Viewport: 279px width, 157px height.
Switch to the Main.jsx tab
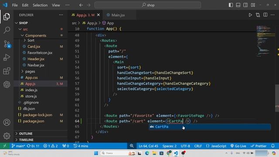pos(118,15)
